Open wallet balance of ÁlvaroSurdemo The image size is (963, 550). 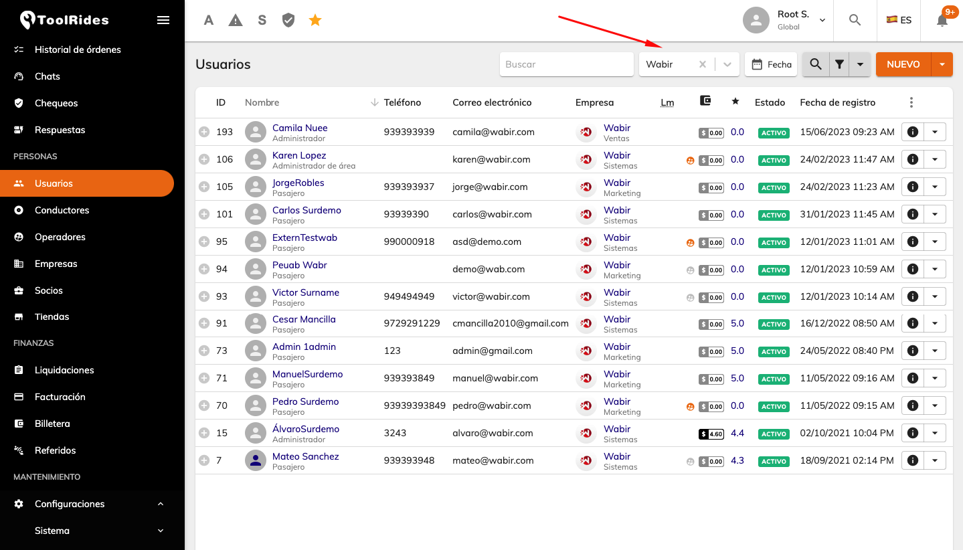(711, 434)
